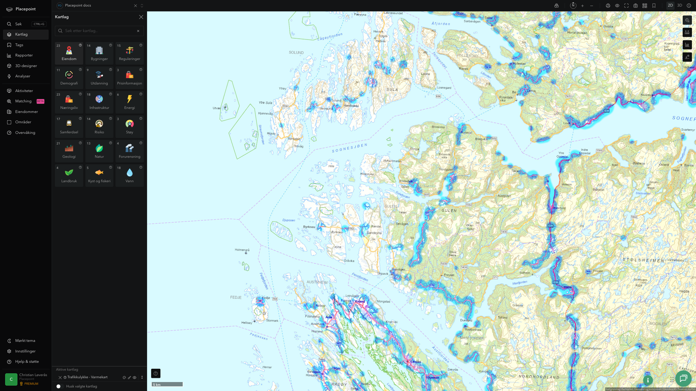696x391 pixels.
Task: Click the green map info button
Action: [648, 380]
